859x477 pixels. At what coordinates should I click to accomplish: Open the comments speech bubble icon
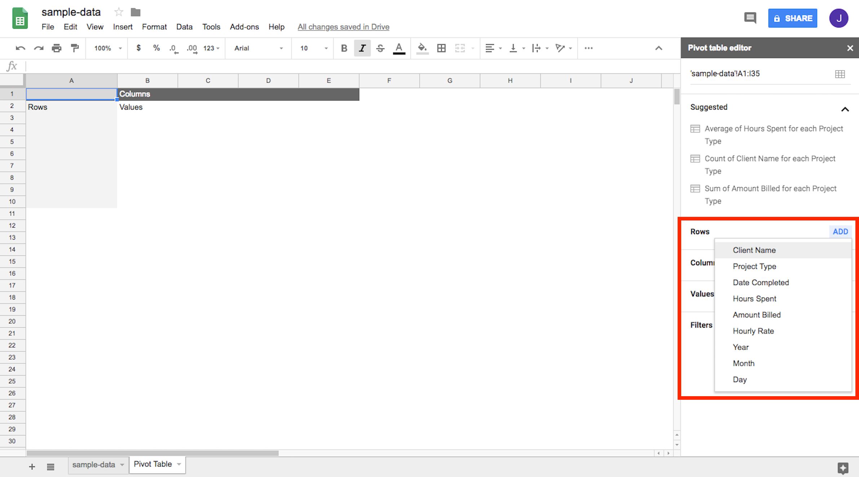click(750, 18)
